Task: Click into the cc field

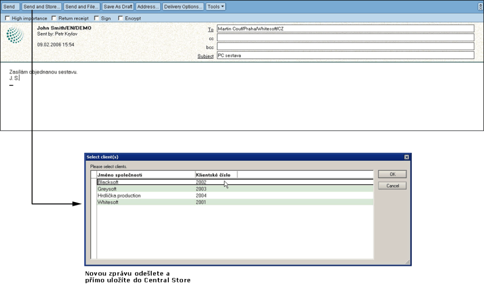Action: [x=345, y=38]
